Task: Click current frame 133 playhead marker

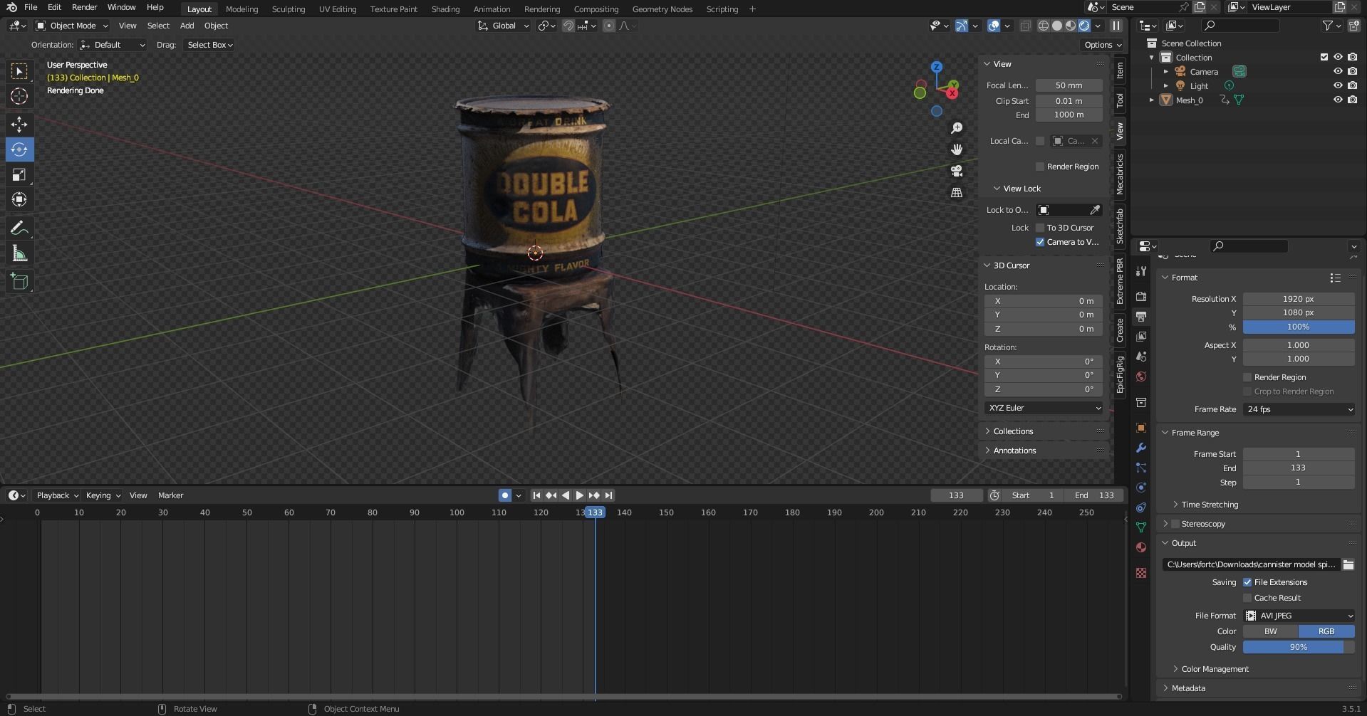Action: point(595,512)
